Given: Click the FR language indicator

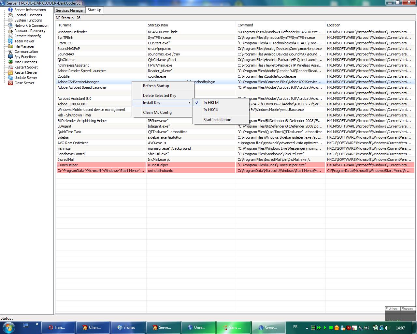Looking at the screenshot, I should (x=295, y=327).
